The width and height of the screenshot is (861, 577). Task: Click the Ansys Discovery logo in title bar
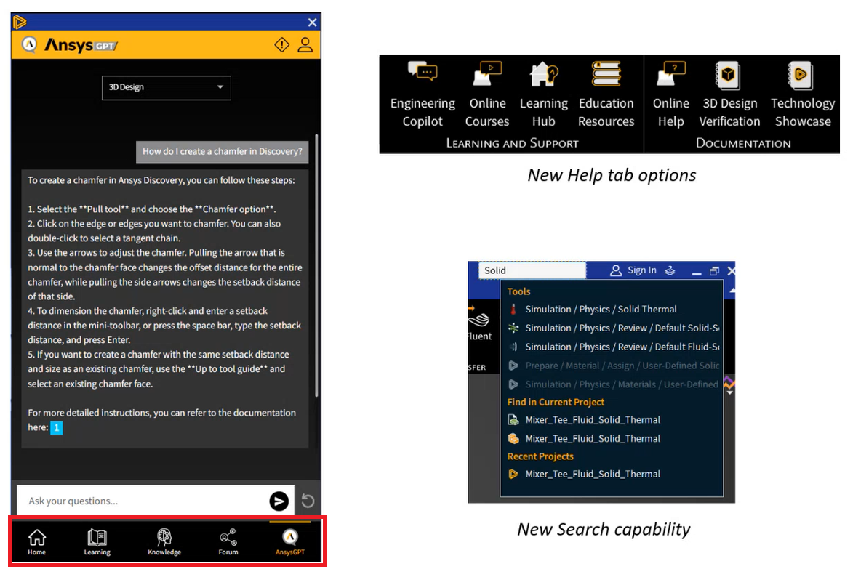pos(20,22)
